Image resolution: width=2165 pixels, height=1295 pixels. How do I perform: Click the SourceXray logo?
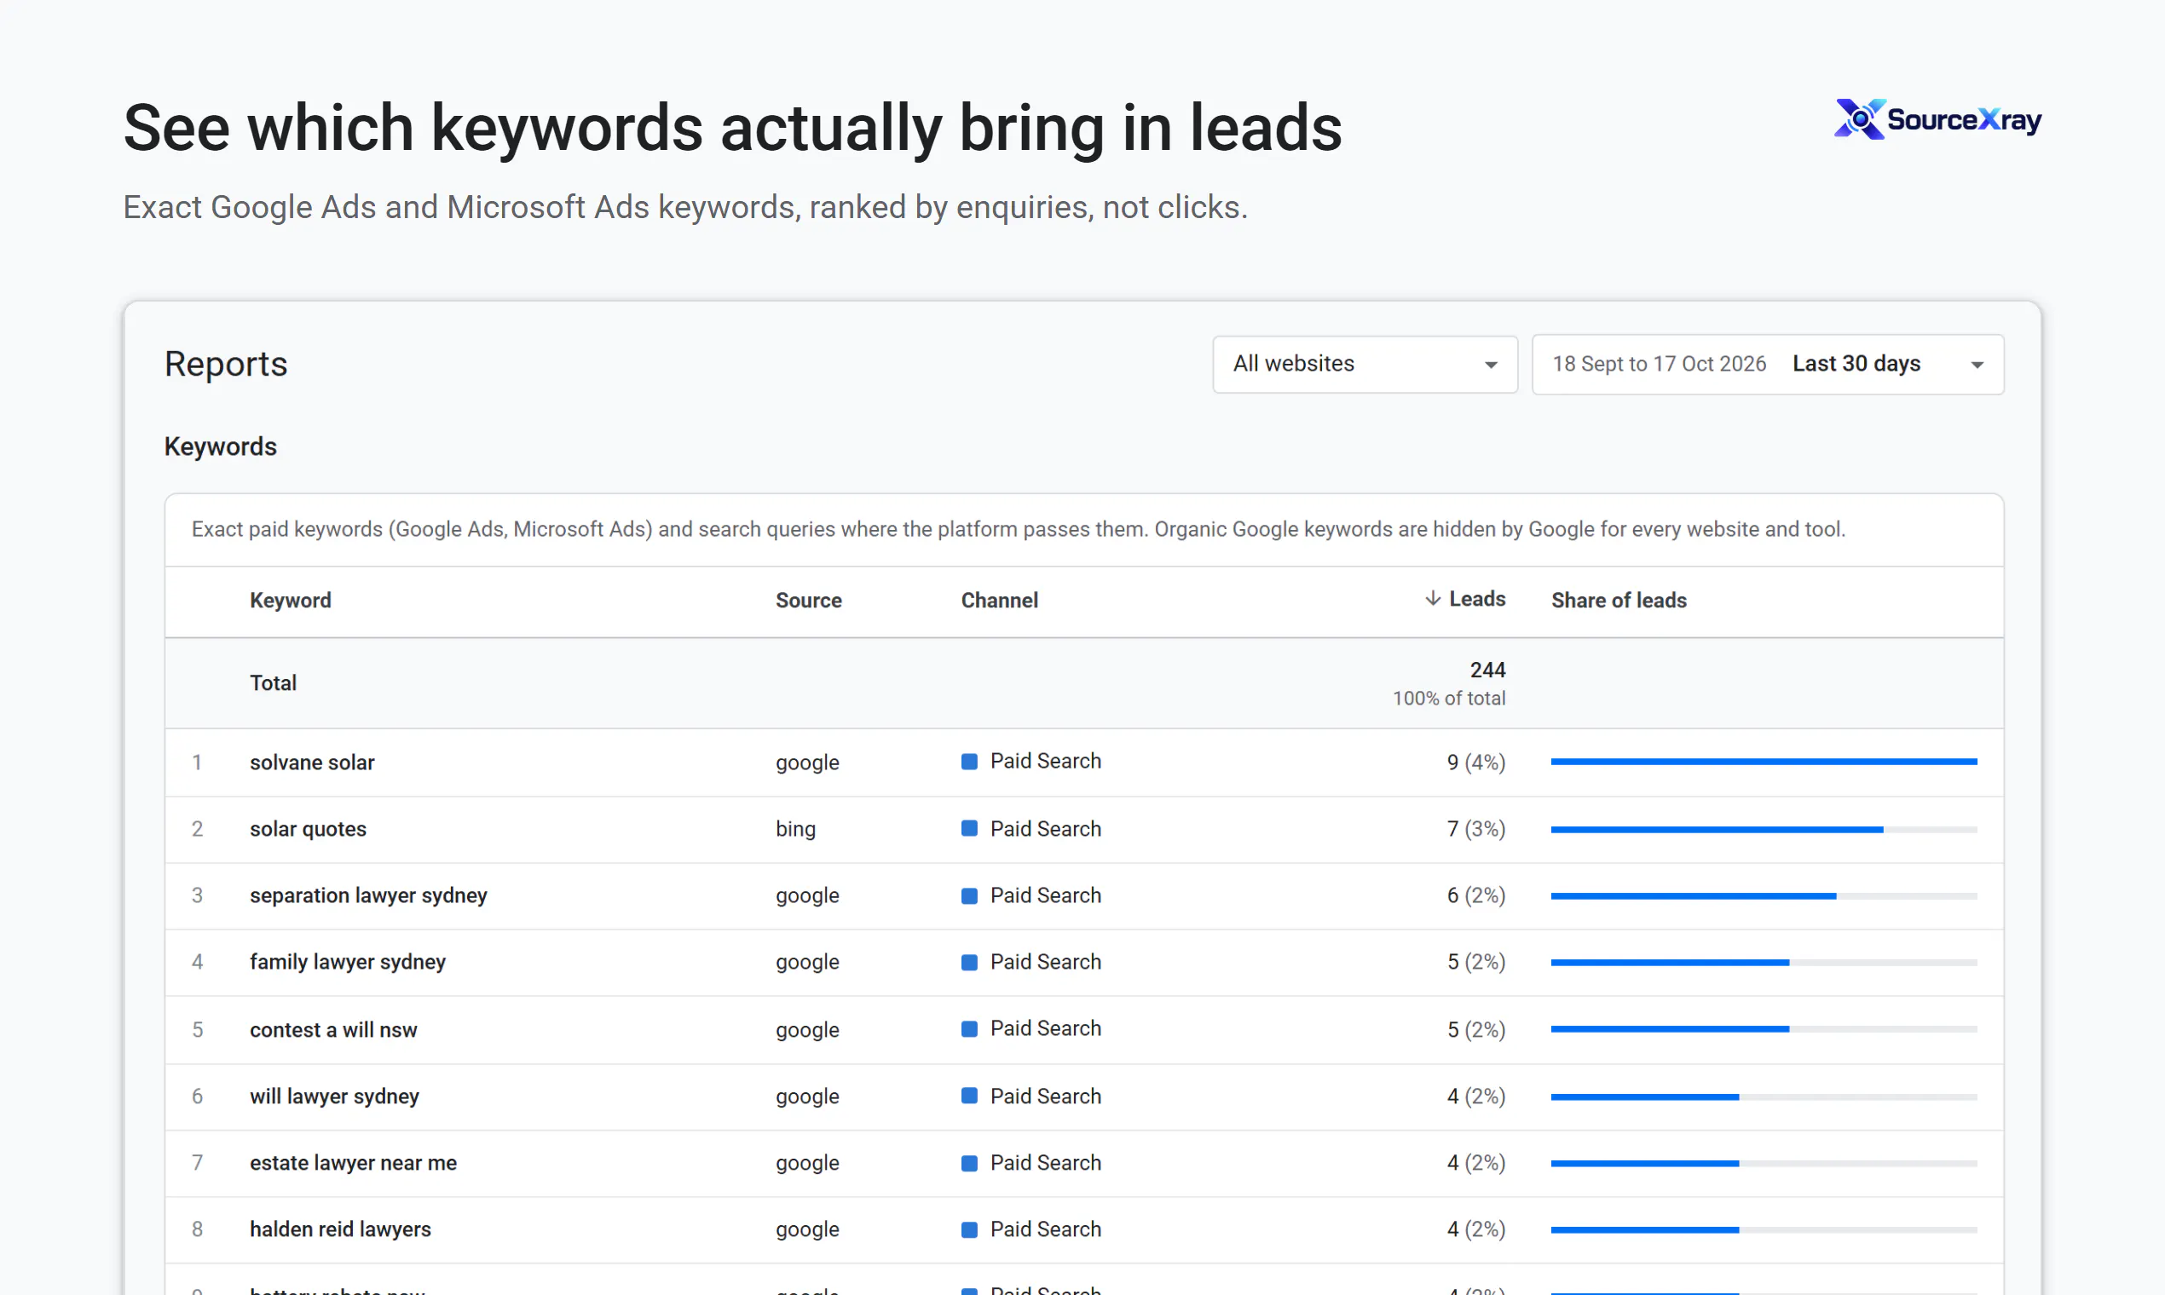pyautogui.click(x=1937, y=119)
